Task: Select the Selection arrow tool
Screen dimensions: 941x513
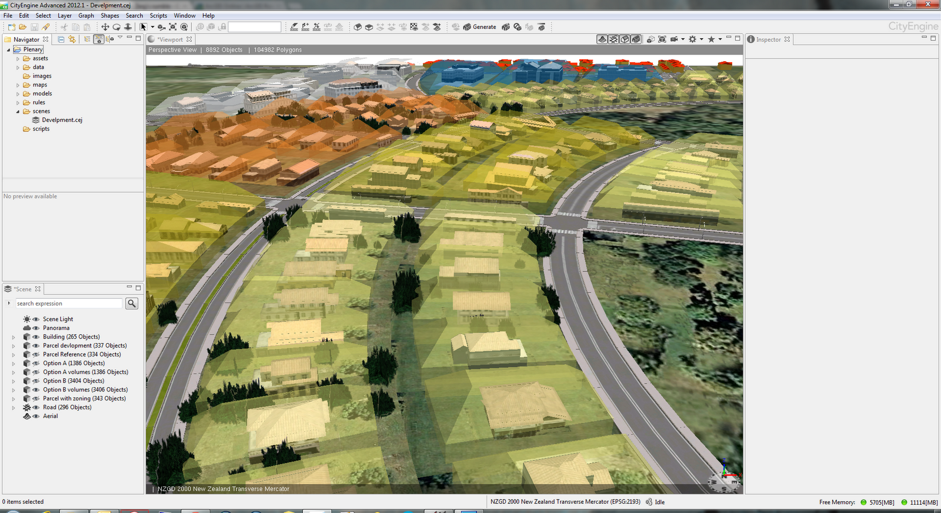Action: point(143,27)
